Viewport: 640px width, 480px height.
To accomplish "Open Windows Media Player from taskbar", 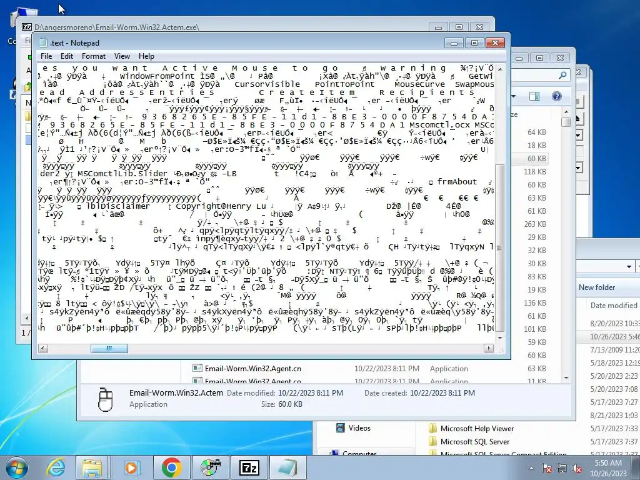I will [x=131, y=467].
